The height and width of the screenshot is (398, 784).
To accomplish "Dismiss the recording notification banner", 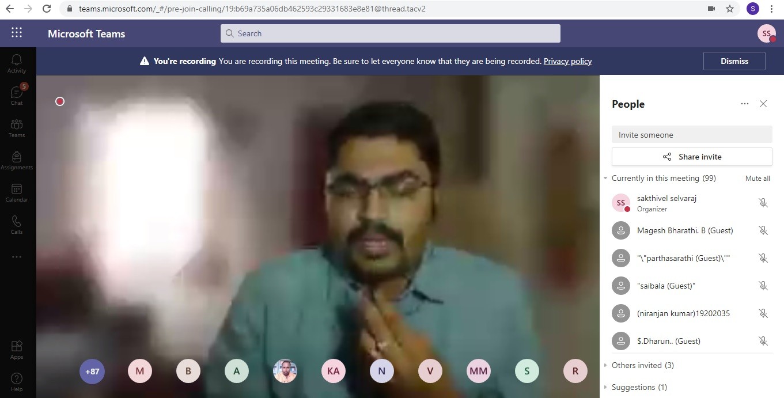I will pyautogui.click(x=734, y=61).
